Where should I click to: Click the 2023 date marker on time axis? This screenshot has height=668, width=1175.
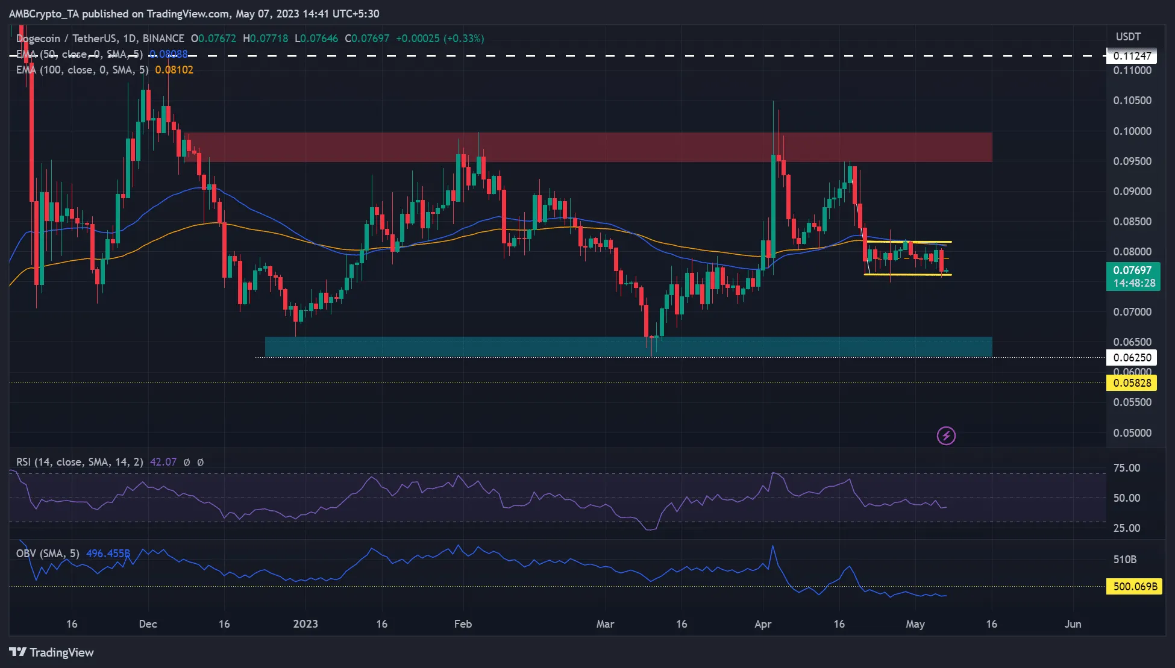click(305, 624)
